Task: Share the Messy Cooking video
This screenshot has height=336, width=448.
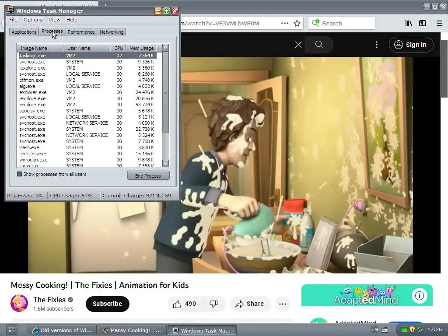Action: tap(250, 304)
